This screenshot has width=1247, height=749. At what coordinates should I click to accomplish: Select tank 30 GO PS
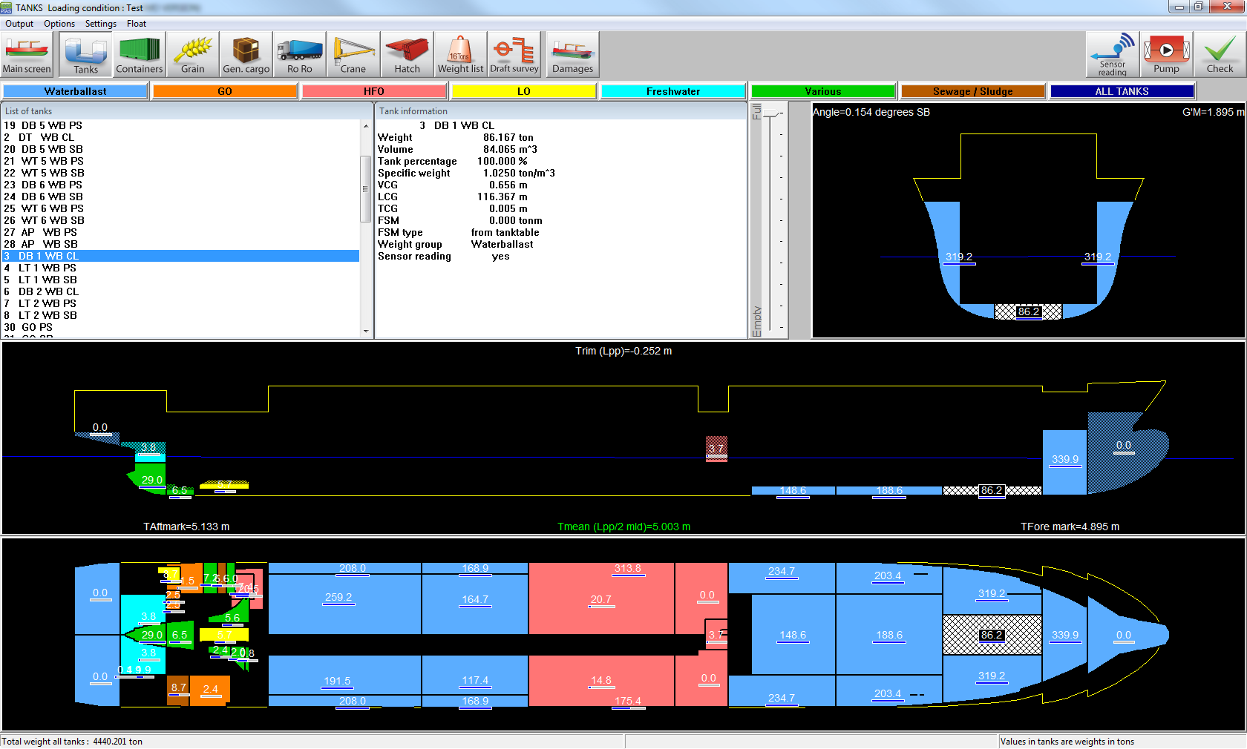[x=181, y=327]
